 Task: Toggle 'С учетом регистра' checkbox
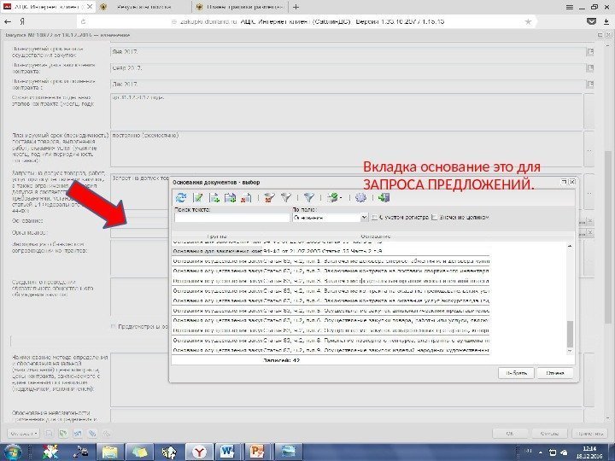[x=375, y=217]
